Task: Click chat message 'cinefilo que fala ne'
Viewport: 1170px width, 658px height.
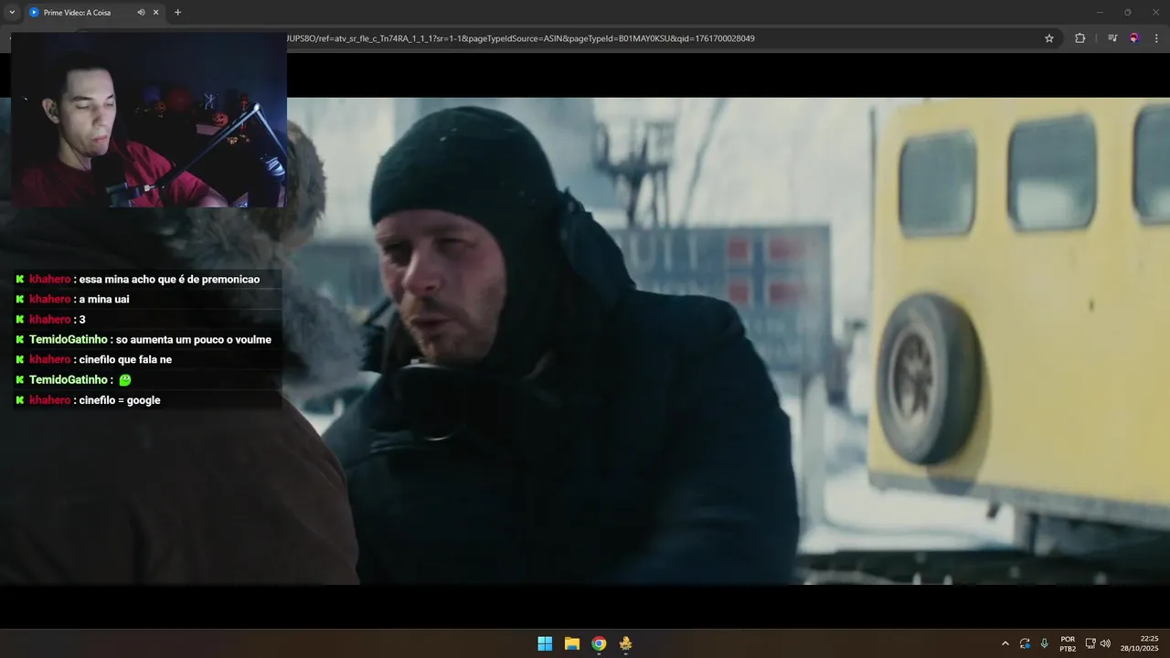Action: 125,359
